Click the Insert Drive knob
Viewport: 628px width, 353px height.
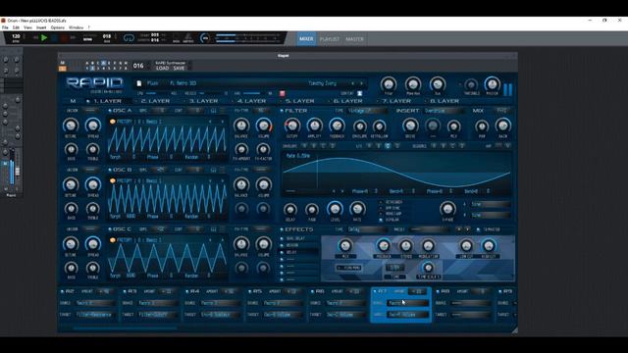pyautogui.click(x=410, y=126)
